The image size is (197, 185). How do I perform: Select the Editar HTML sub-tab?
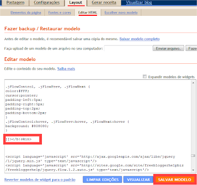tap(88, 12)
